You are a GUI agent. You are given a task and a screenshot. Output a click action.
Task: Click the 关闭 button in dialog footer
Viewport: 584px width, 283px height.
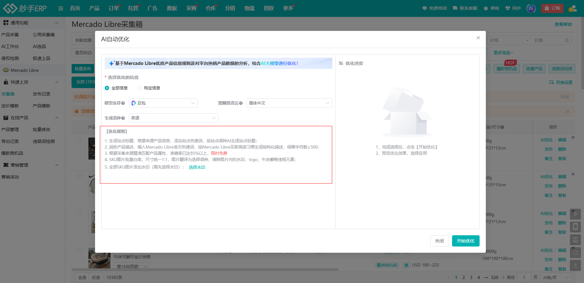coord(440,241)
